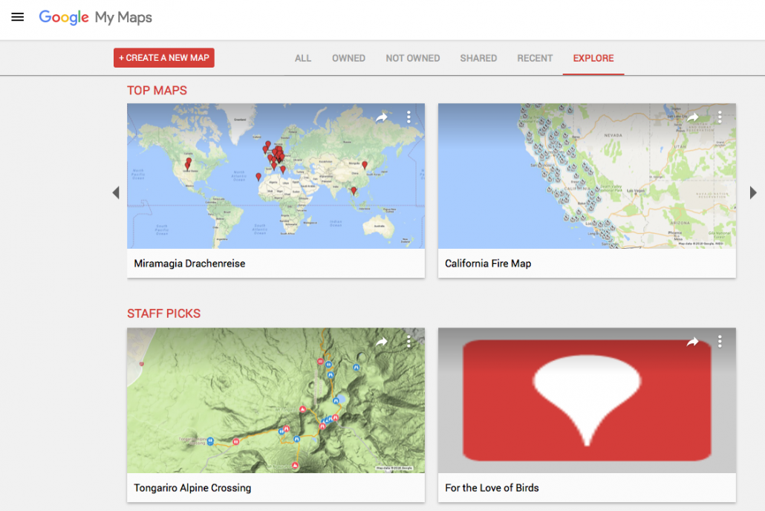Switch to the All tab
765x511 pixels.
(x=302, y=58)
